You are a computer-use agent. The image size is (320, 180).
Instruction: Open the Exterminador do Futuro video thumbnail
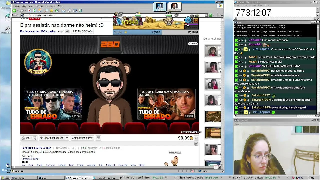(53, 104)
